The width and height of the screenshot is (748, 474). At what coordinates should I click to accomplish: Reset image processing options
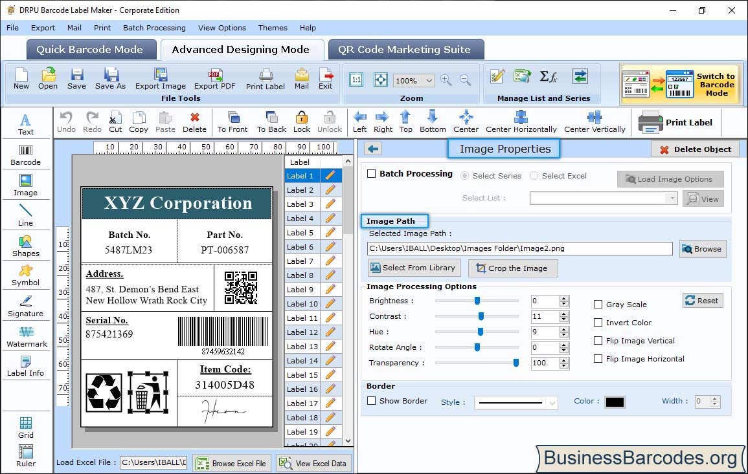coord(703,301)
